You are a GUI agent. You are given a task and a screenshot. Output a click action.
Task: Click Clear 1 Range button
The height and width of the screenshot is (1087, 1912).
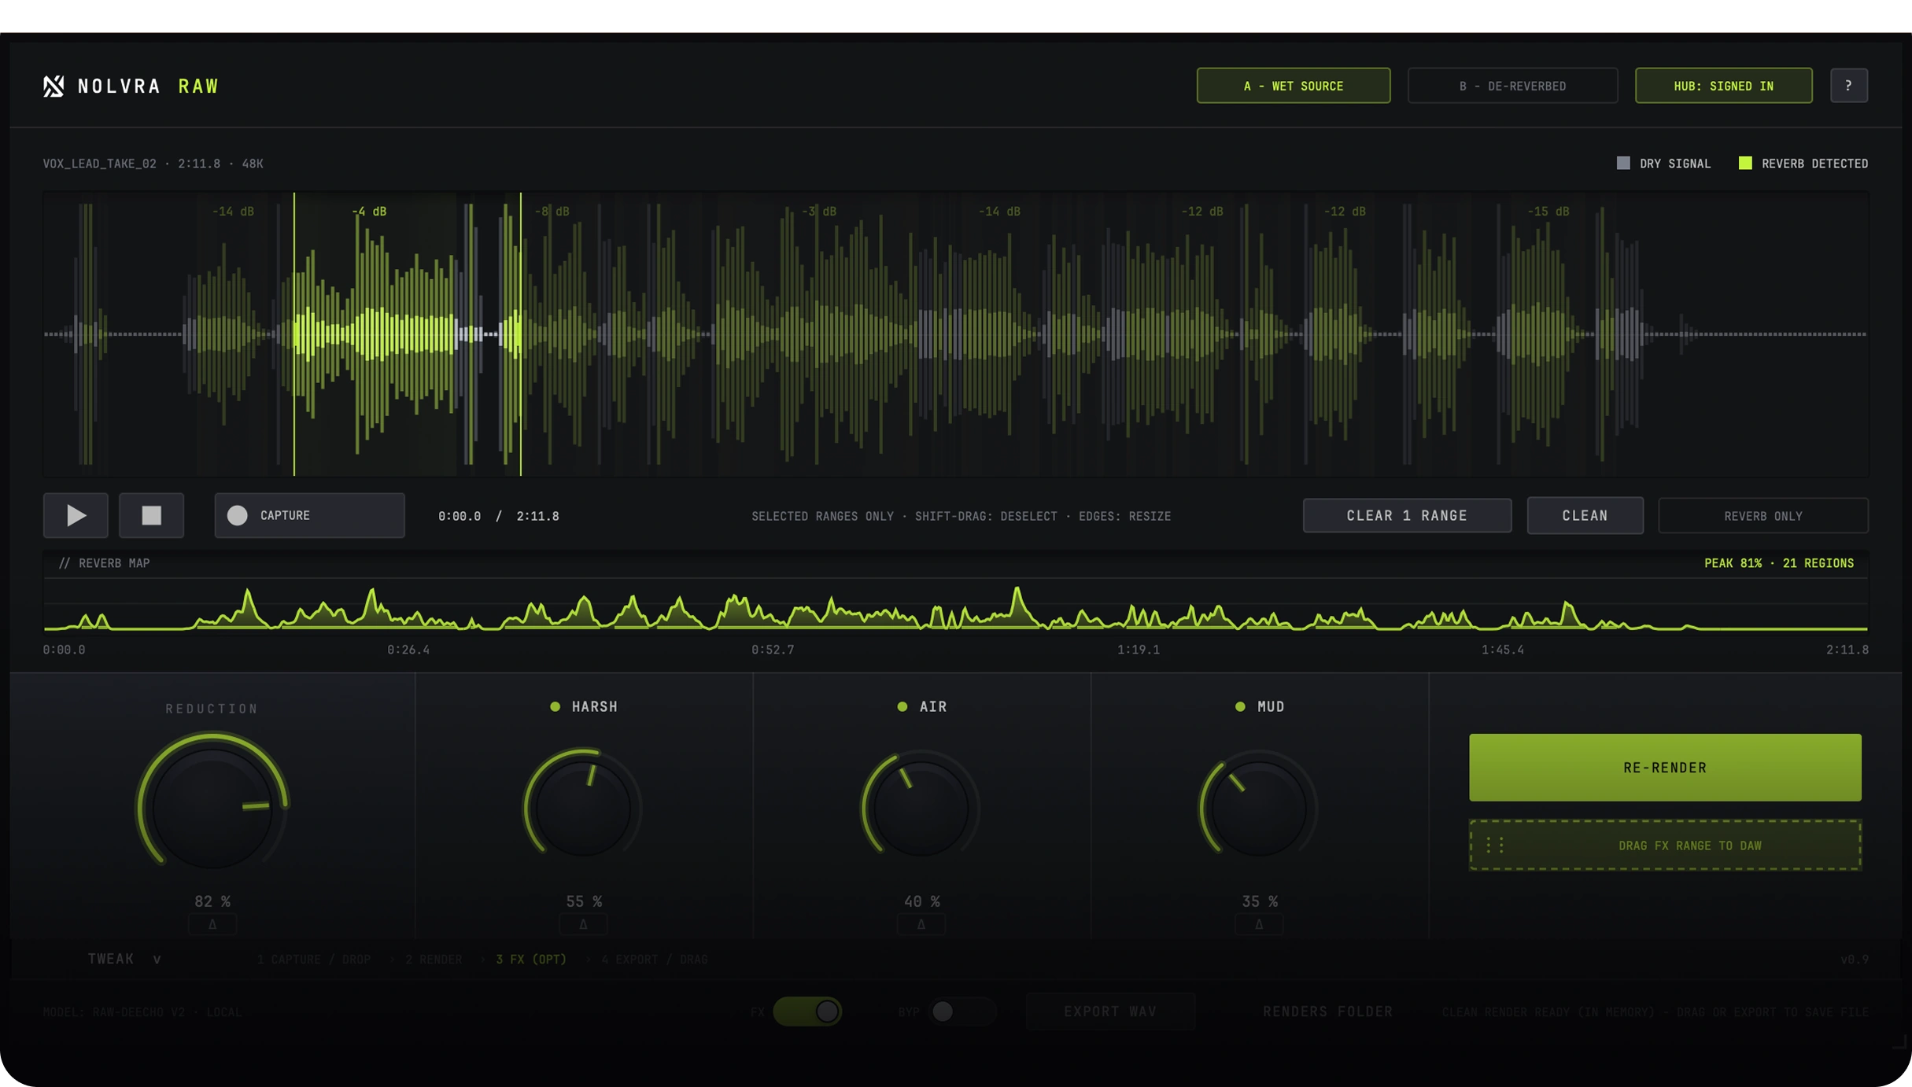click(1407, 515)
